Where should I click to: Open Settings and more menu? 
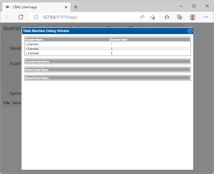[x=206, y=17]
